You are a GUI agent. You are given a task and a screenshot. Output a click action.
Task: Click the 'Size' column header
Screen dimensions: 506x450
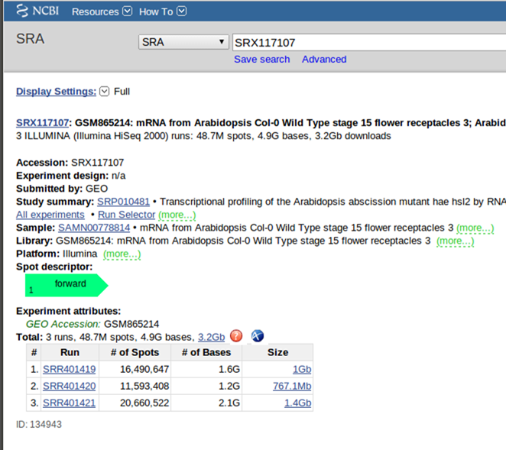coord(277,352)
